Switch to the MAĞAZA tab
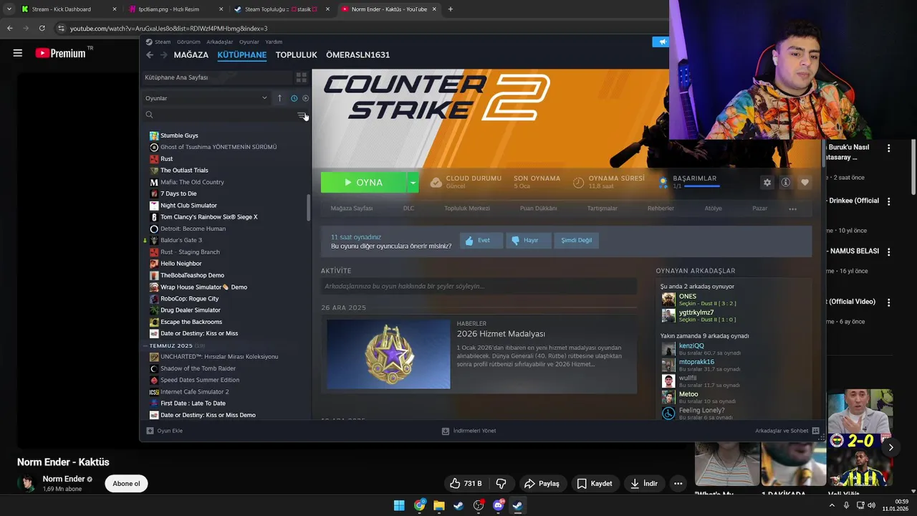The image size is (917, 516). click(191, 54)
